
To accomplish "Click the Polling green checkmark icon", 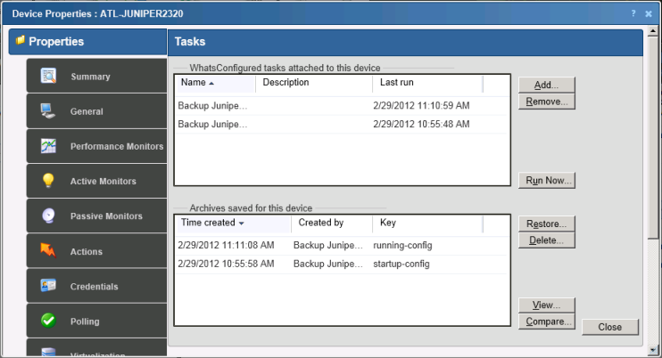I will click(x=49, y=321).
